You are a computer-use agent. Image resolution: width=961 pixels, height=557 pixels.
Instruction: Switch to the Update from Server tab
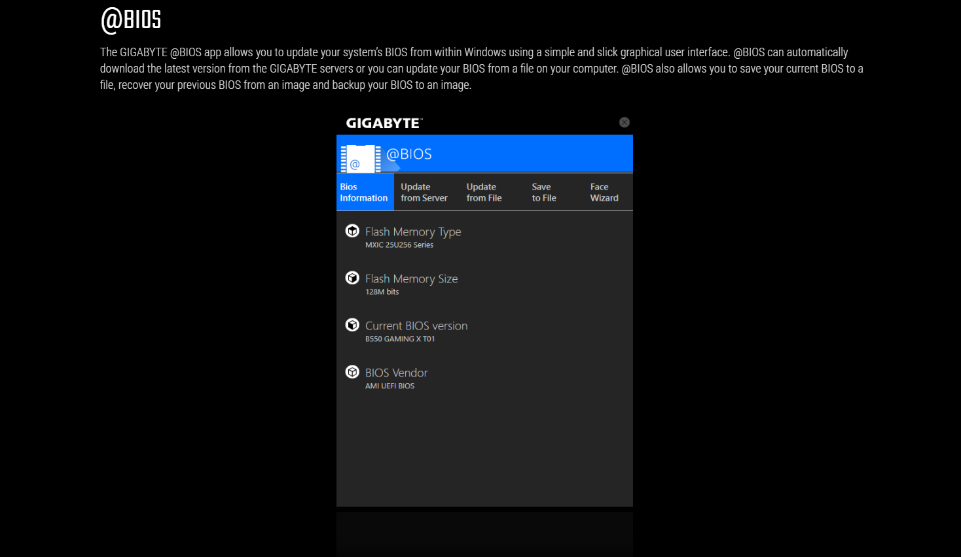(x=424, y=192)
